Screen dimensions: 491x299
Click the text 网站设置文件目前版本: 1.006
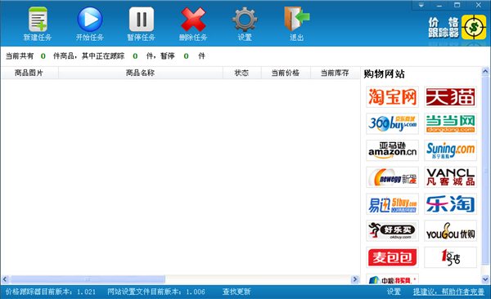[156, 292]
